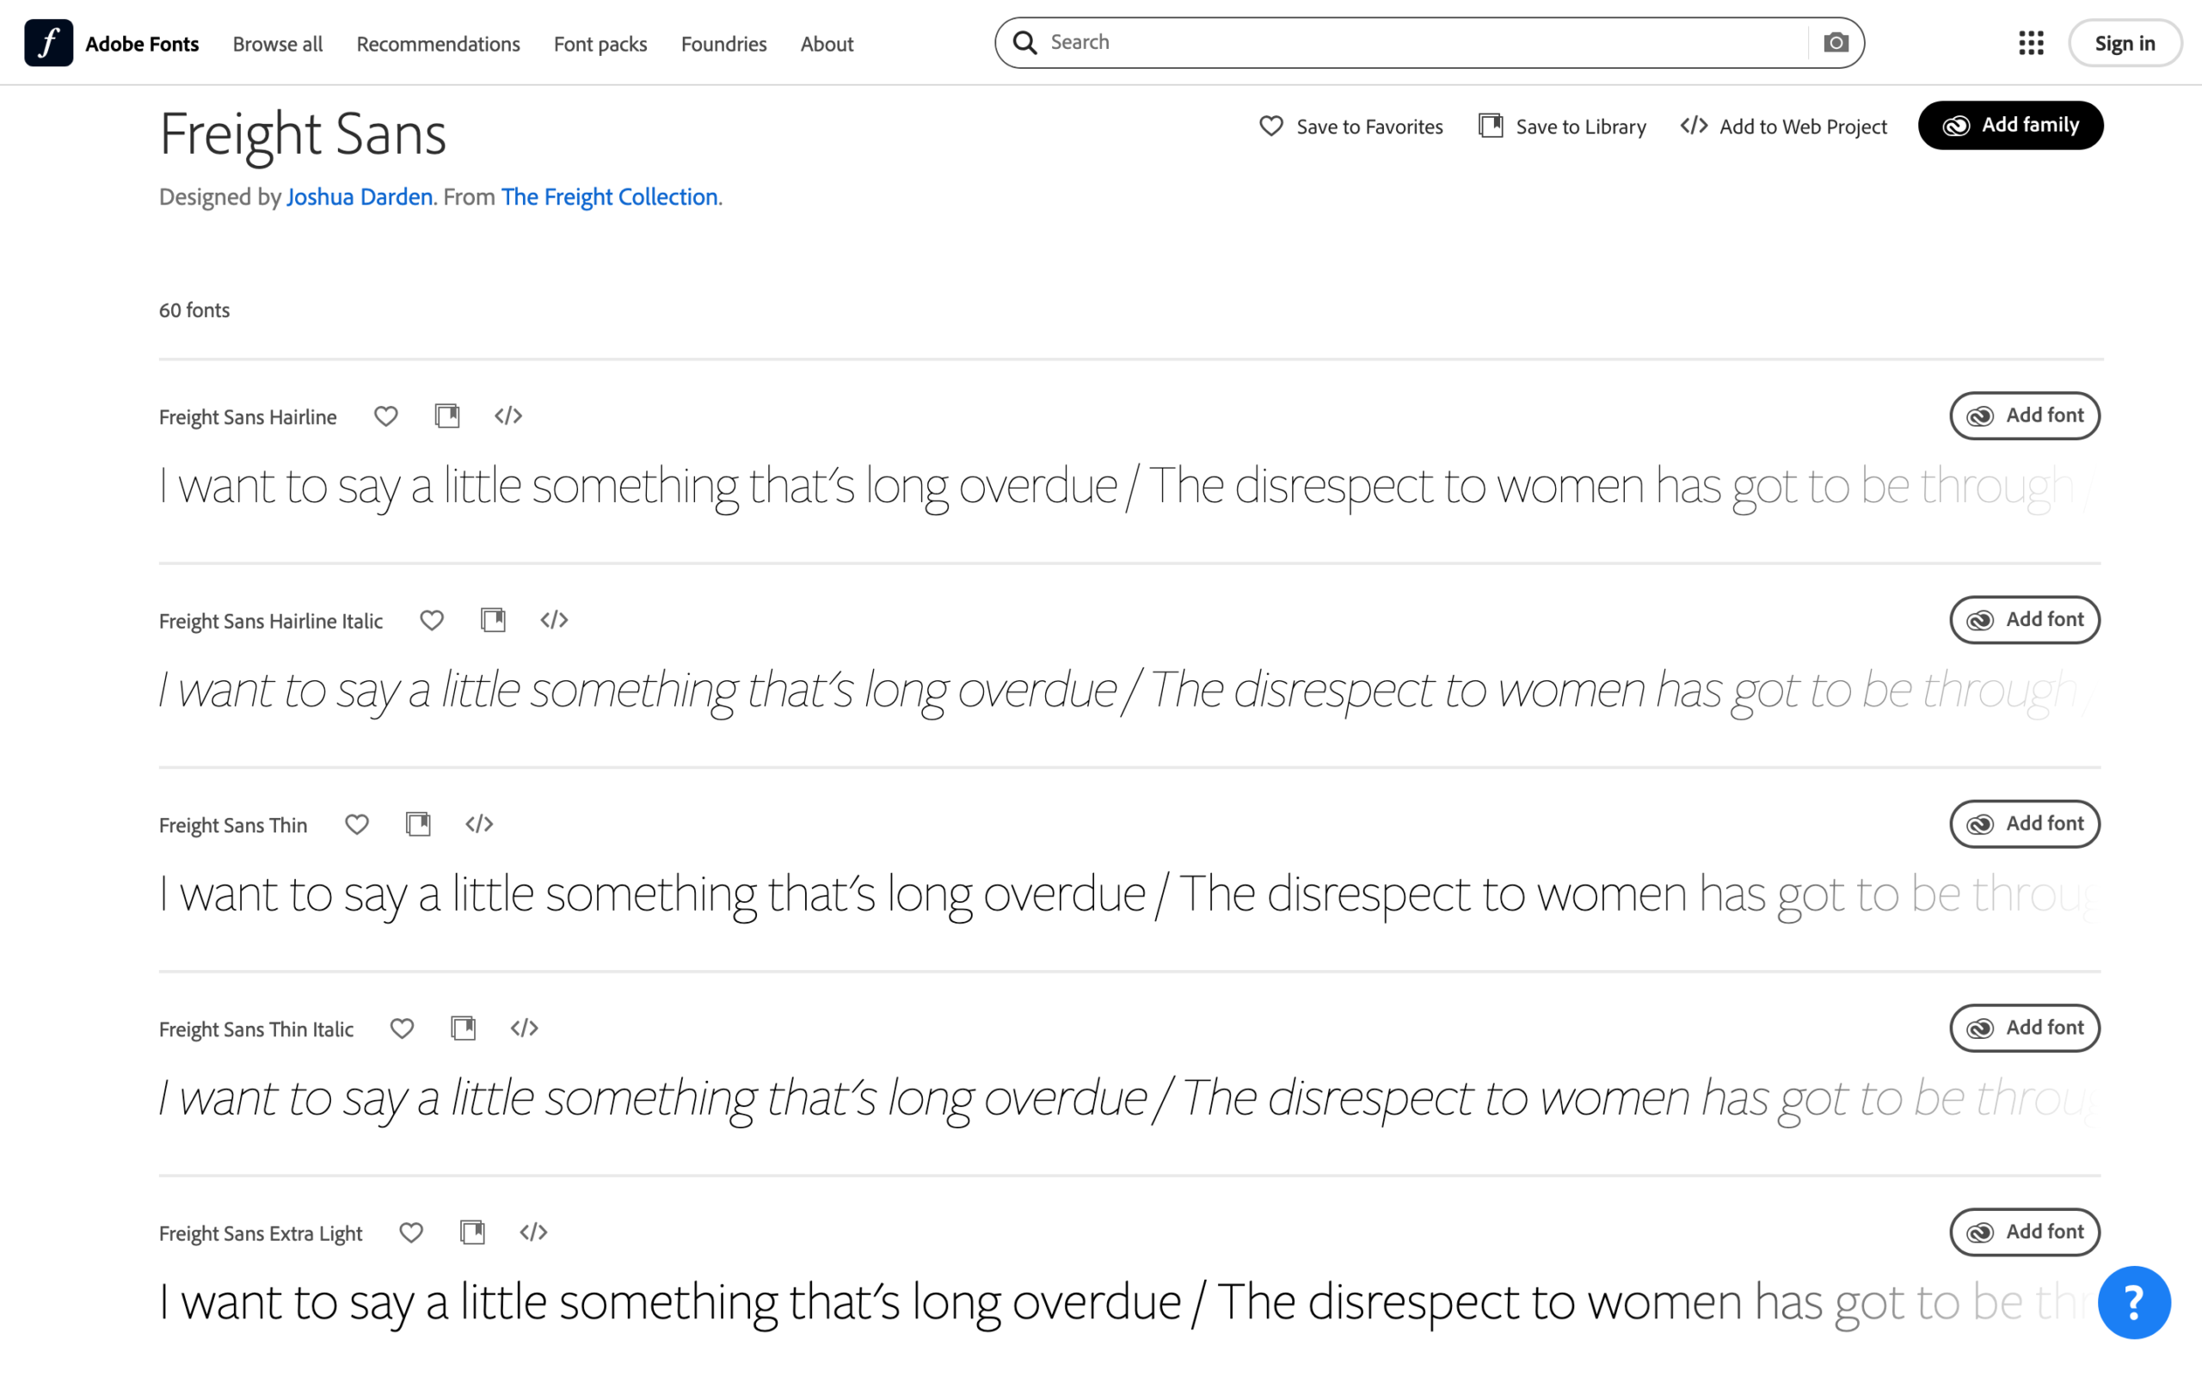Add font Freight Sans Hairline Italic
The image size is (2202, 1376).
[2025, 620]
